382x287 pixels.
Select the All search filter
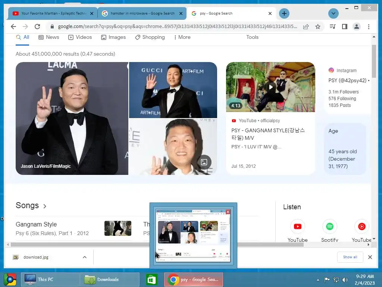click(22, 37)
